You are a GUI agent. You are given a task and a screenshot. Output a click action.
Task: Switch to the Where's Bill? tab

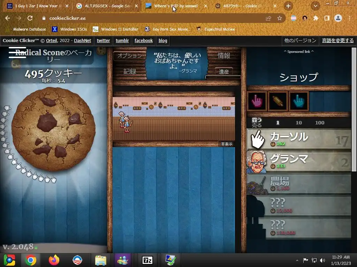[x=176, y=6]
